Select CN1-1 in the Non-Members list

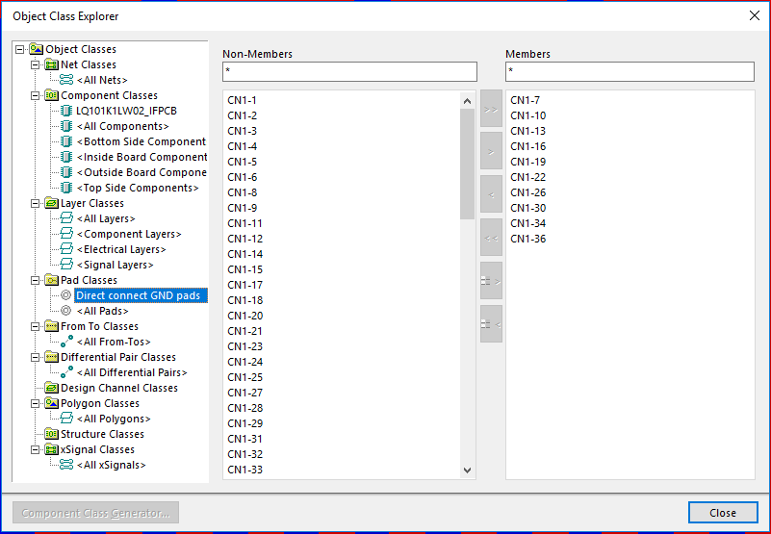pyautogui.click(x=242, y=100)
